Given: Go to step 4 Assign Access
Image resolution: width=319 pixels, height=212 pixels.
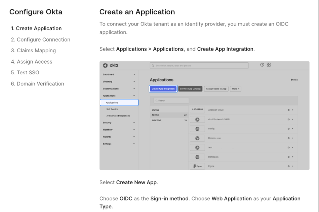Looking at the screenshot, I should (32, 62).
